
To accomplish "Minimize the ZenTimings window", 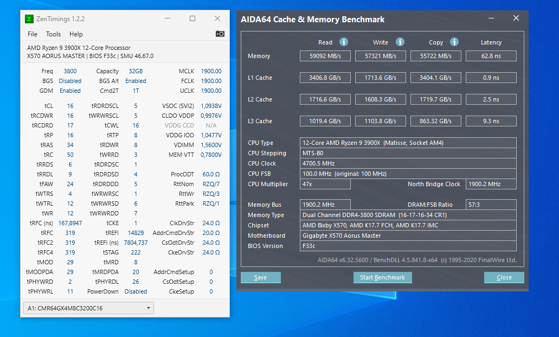I will pyautogui.click(x=168, y=18).
